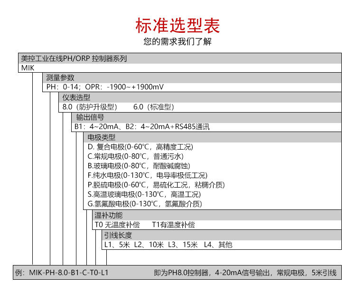The image size is (356, 294).
Task: Click the MIK series code
Action: point(28,68)
